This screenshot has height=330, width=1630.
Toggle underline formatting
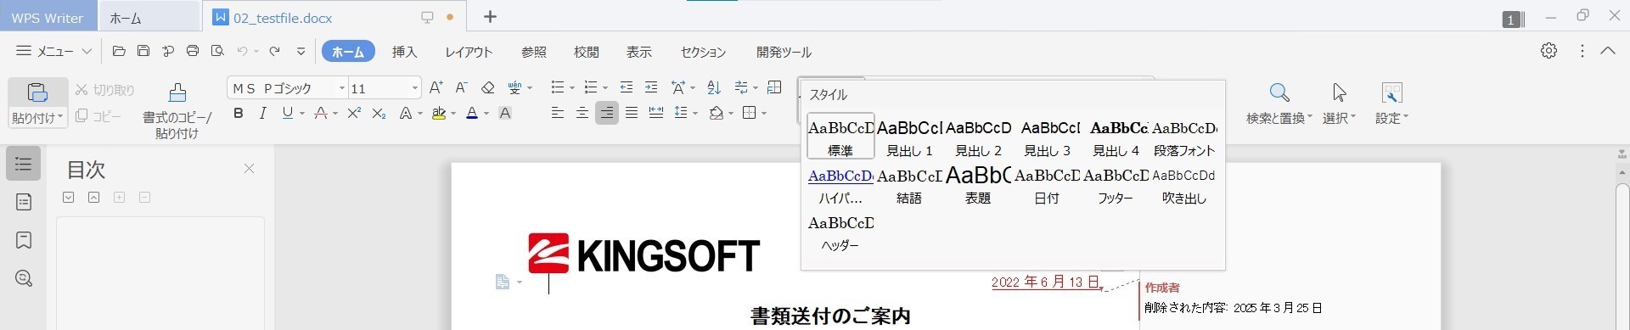pyautogui.click(x=288, y=113)
